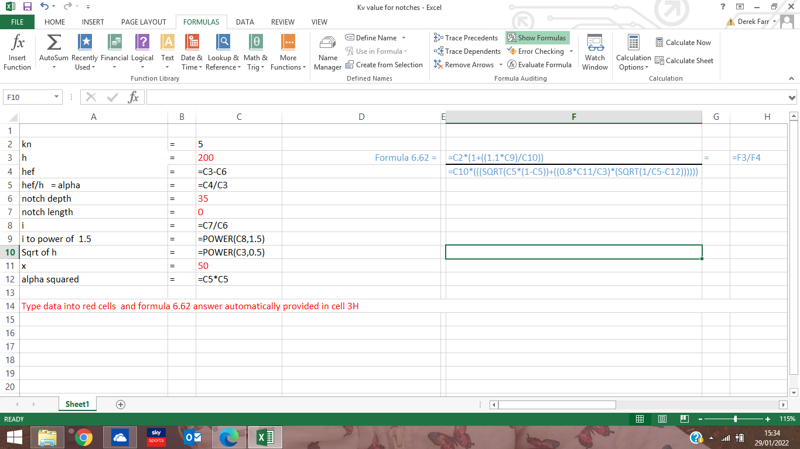Open the Lookup & Reference functions

[223, 52]
